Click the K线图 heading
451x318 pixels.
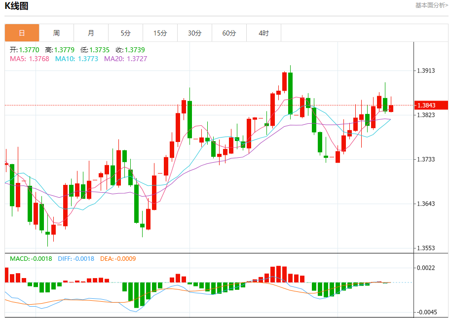16,6
